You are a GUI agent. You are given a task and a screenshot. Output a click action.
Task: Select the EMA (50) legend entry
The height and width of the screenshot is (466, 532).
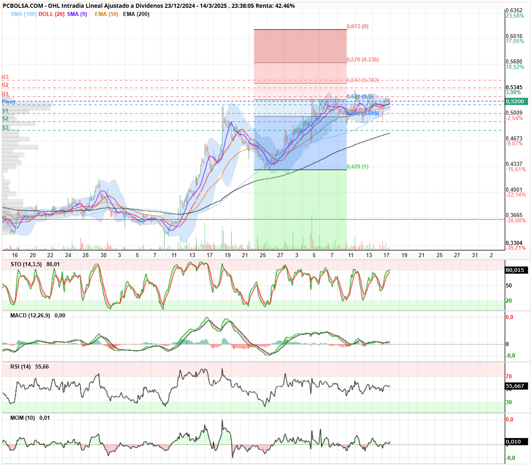pos(106,14)
